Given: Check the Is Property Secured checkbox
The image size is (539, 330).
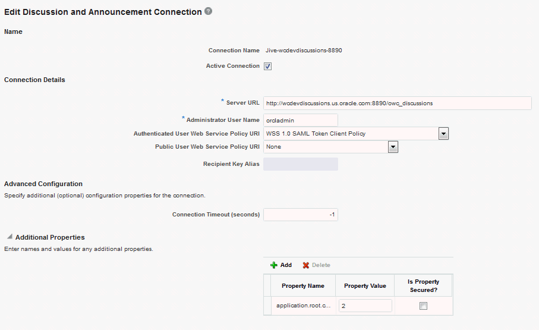Looking at the screenshot, I should click(423, 306).
